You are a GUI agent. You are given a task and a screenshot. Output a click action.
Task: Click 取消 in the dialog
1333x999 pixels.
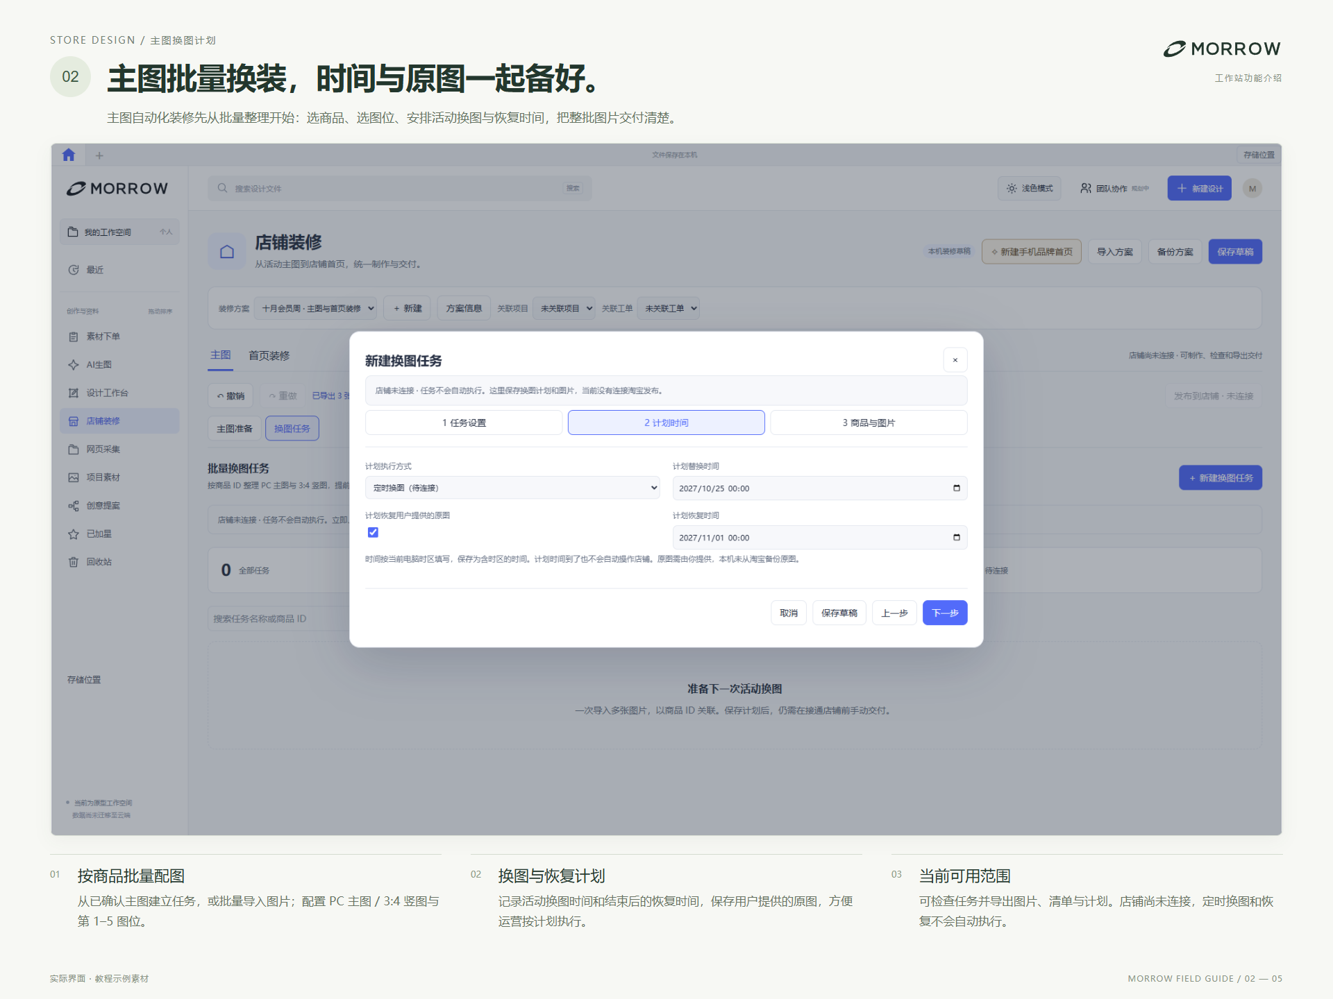789,613
